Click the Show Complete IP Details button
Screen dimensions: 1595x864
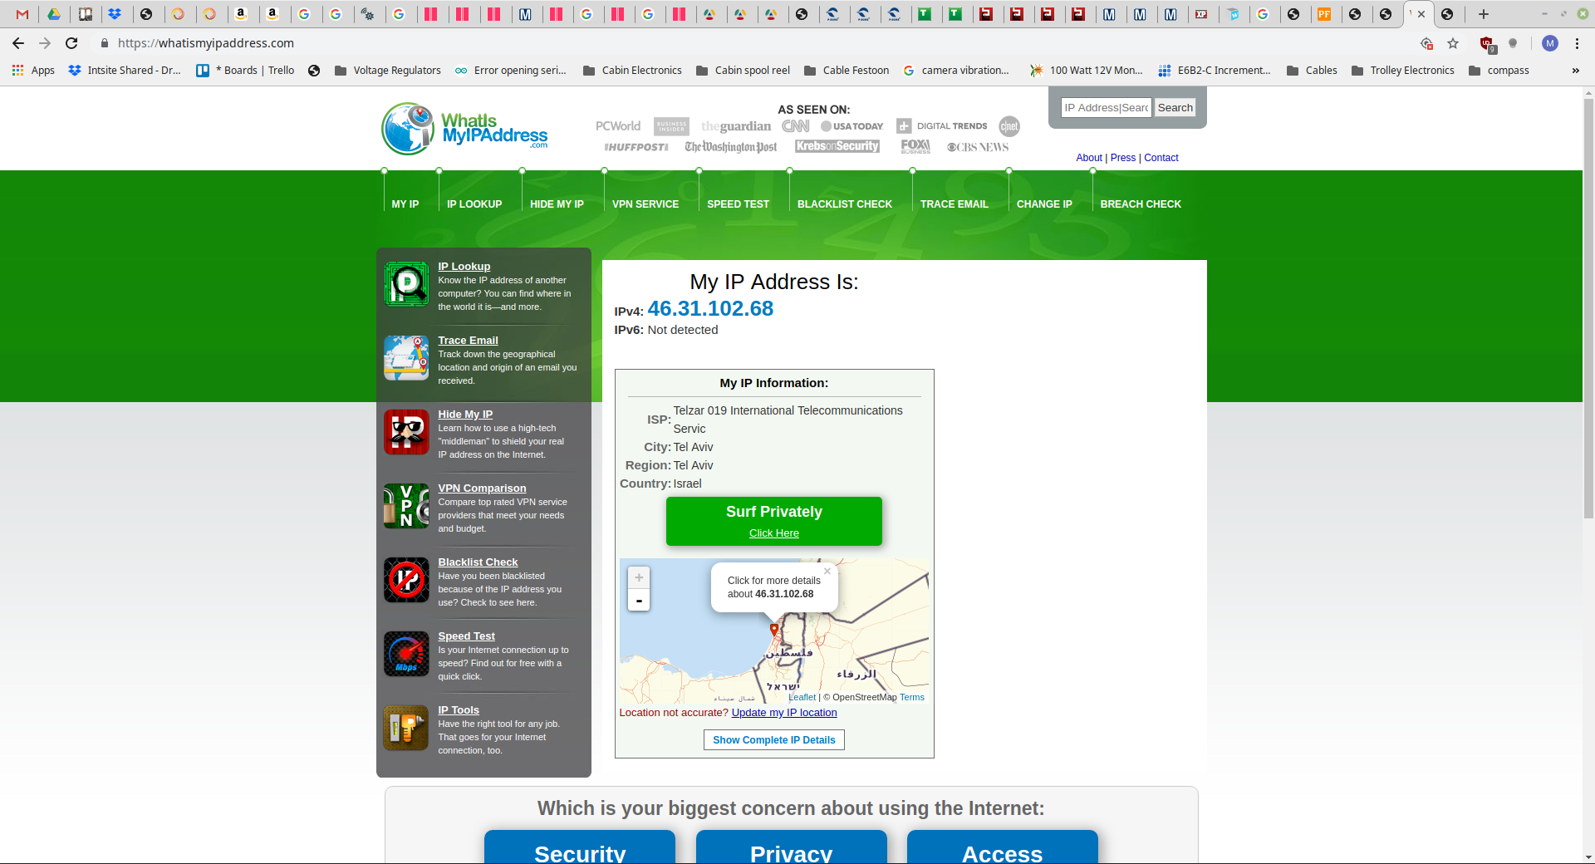click(x=774, y=740)
